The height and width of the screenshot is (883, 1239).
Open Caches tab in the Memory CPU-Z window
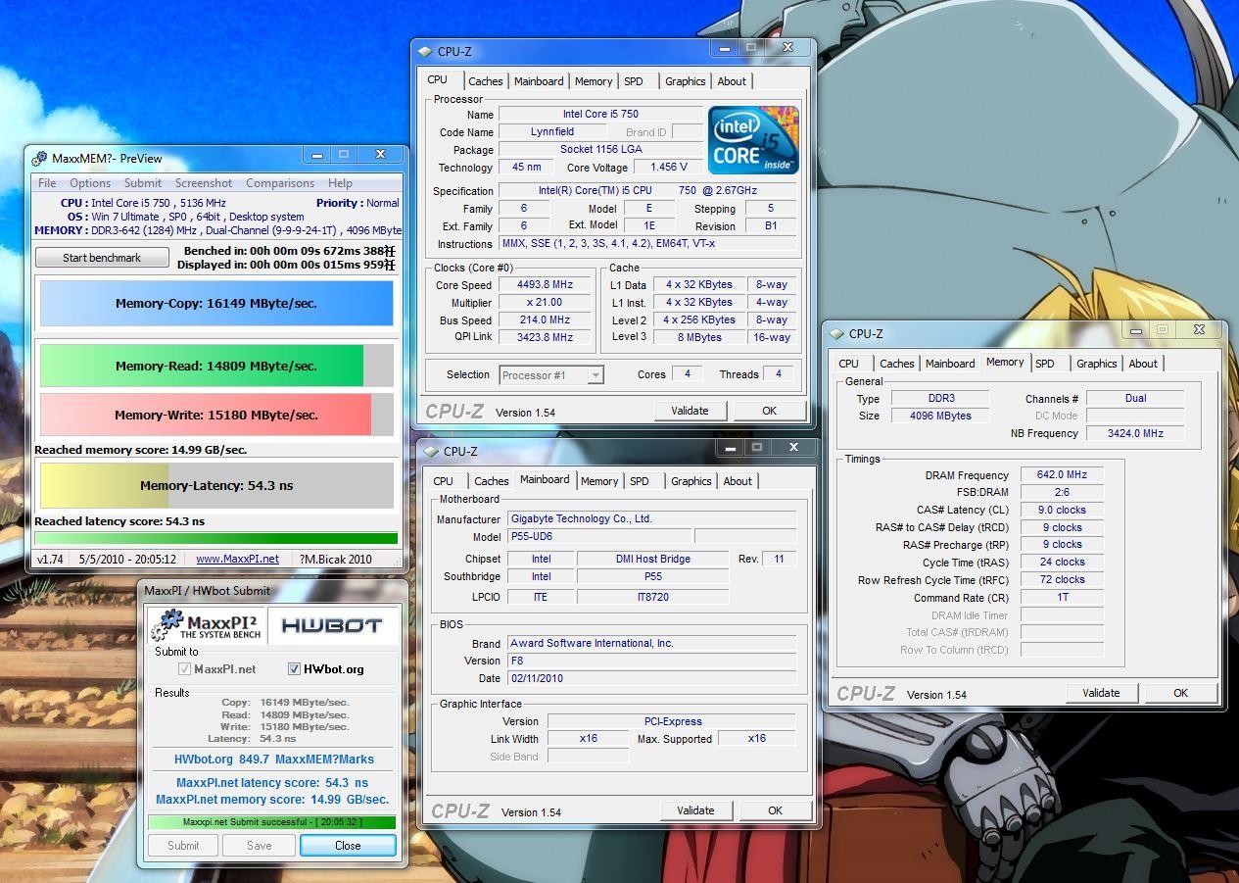(x=896, y=364)
